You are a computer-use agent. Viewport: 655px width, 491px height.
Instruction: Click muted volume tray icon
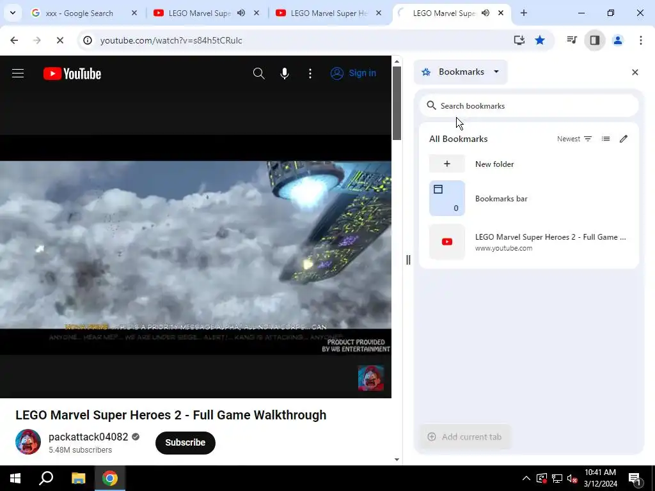coord(572,478)
